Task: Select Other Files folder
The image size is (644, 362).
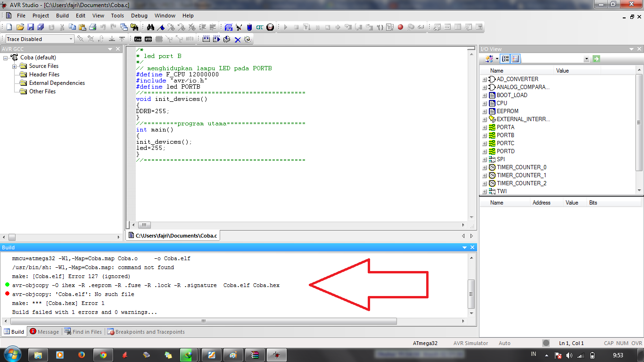Action: coord(42,91)
